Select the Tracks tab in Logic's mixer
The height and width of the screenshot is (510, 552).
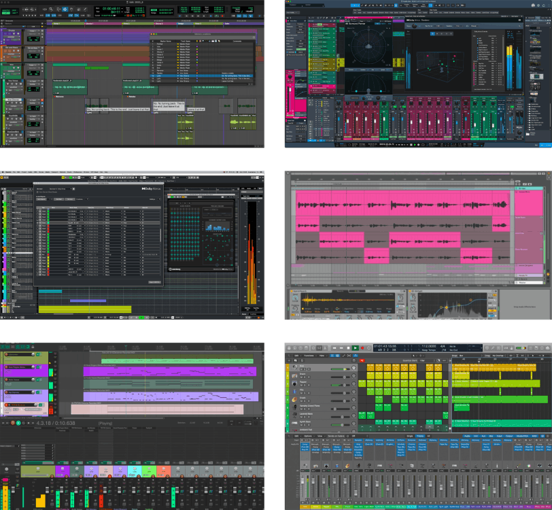(419, 436)
